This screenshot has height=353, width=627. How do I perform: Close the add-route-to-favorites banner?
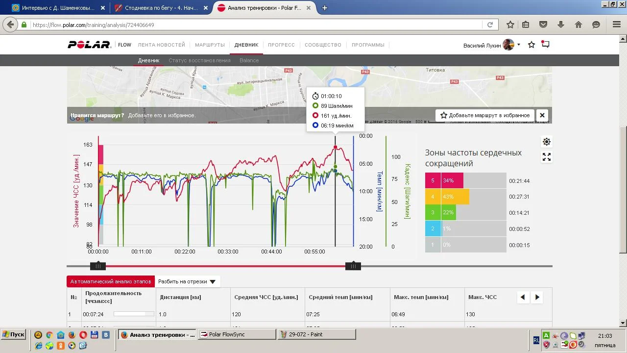(x=542, y=115)
